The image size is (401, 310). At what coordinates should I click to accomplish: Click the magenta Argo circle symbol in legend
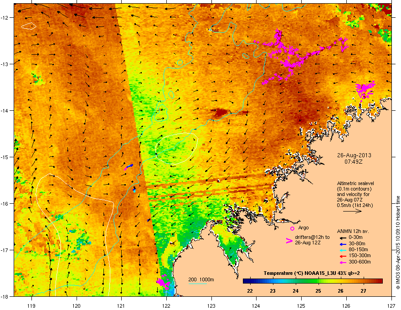click(x=292, y=228)
